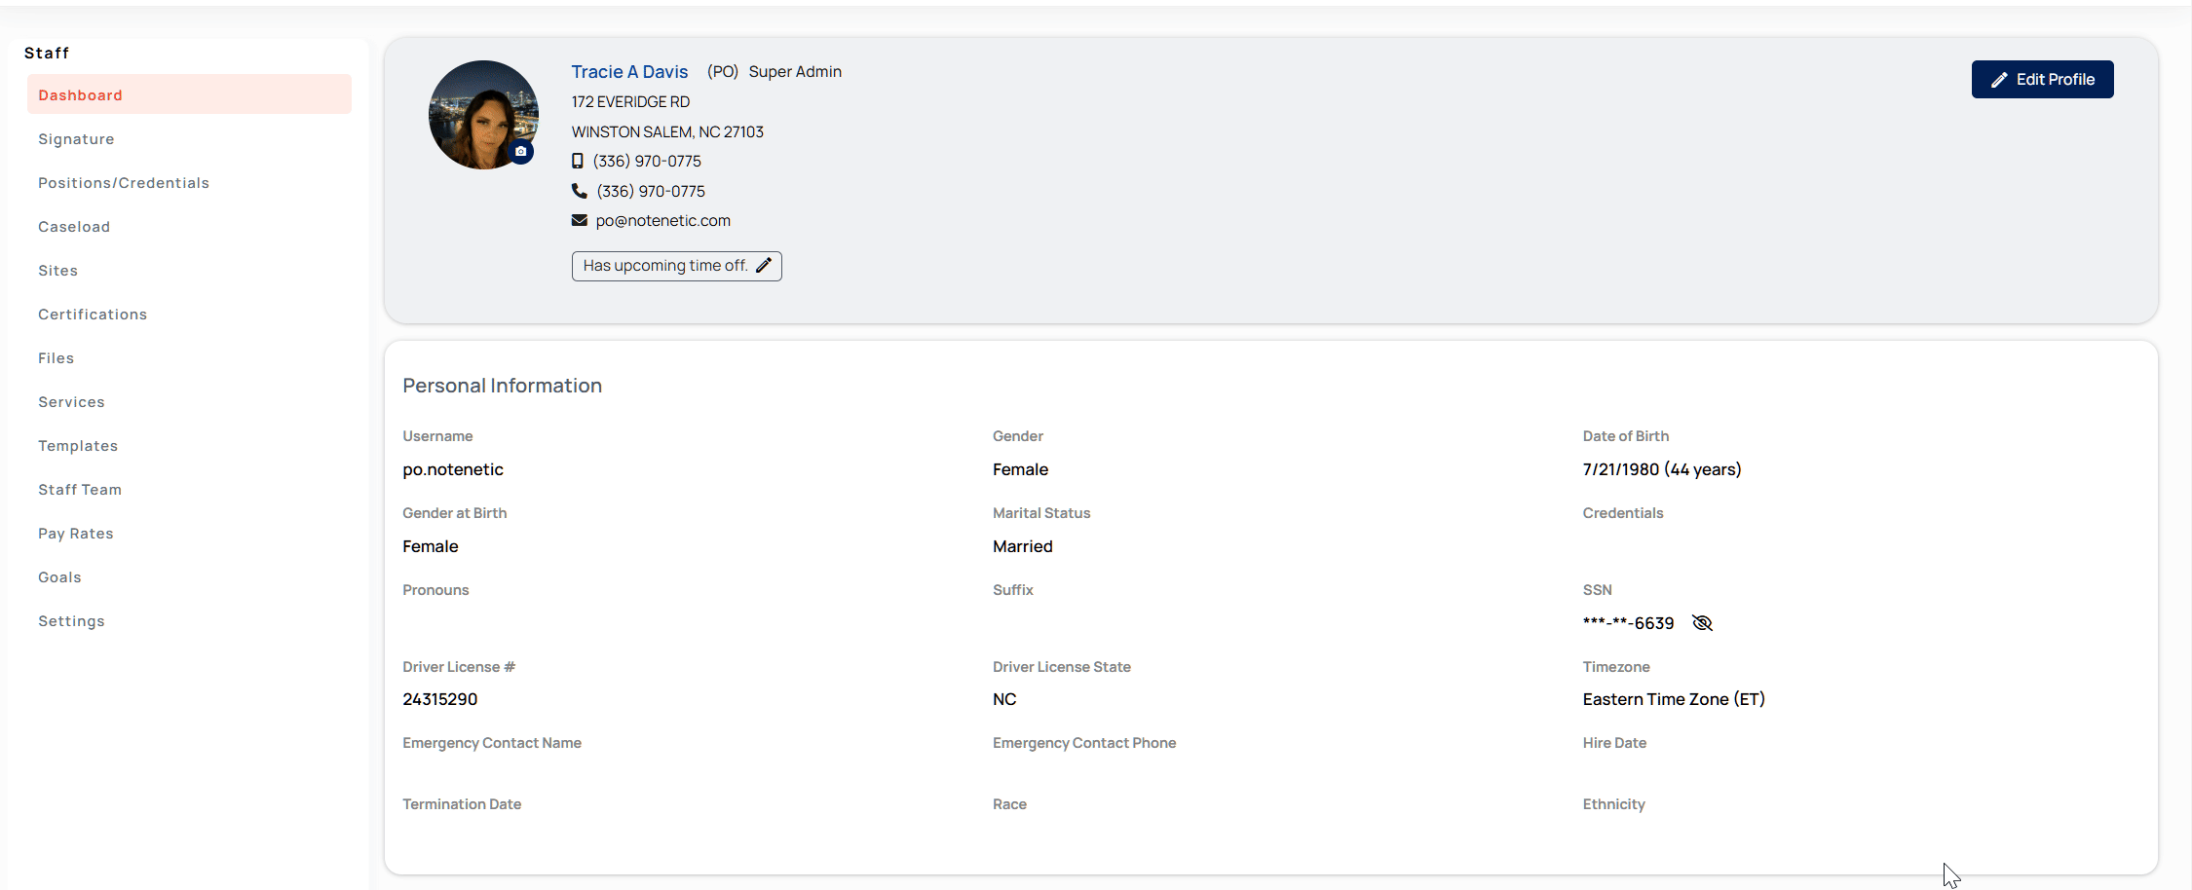Click date of birth 7/21/1980 (44 years)

click(1662, 469)
